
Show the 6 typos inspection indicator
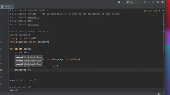tap(155, 11)
